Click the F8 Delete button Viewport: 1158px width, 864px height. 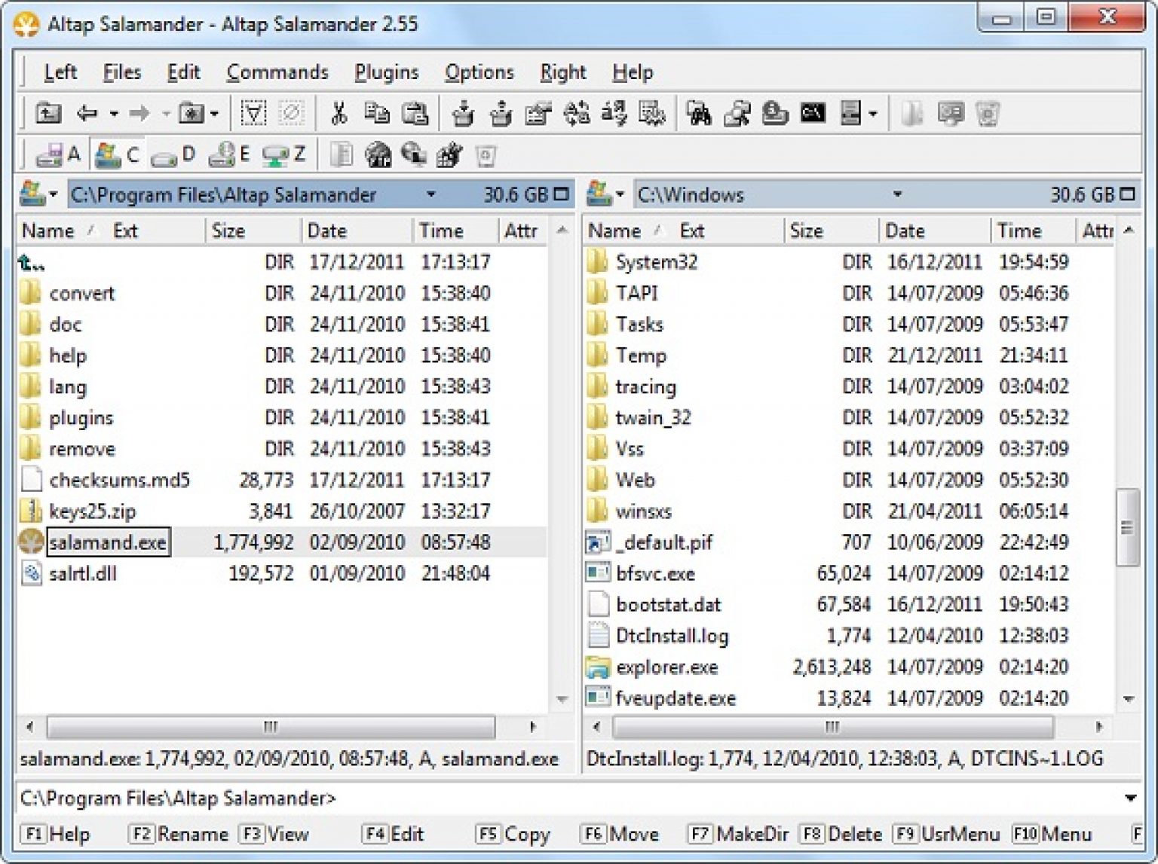844,835
